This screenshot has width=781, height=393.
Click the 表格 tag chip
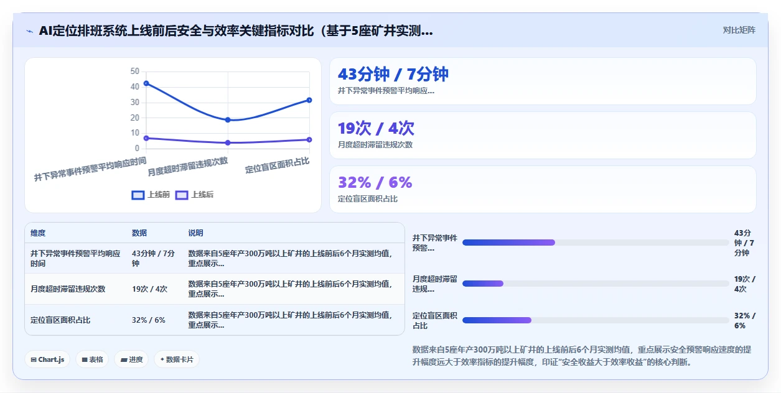pos(92,359)
